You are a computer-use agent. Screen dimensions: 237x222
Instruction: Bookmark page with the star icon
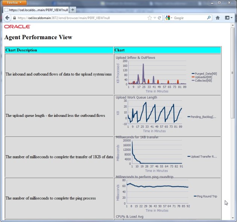click(149, 18)
